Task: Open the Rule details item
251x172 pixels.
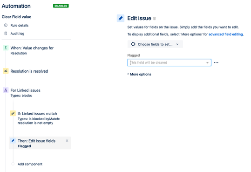Action: coord(20,25)
